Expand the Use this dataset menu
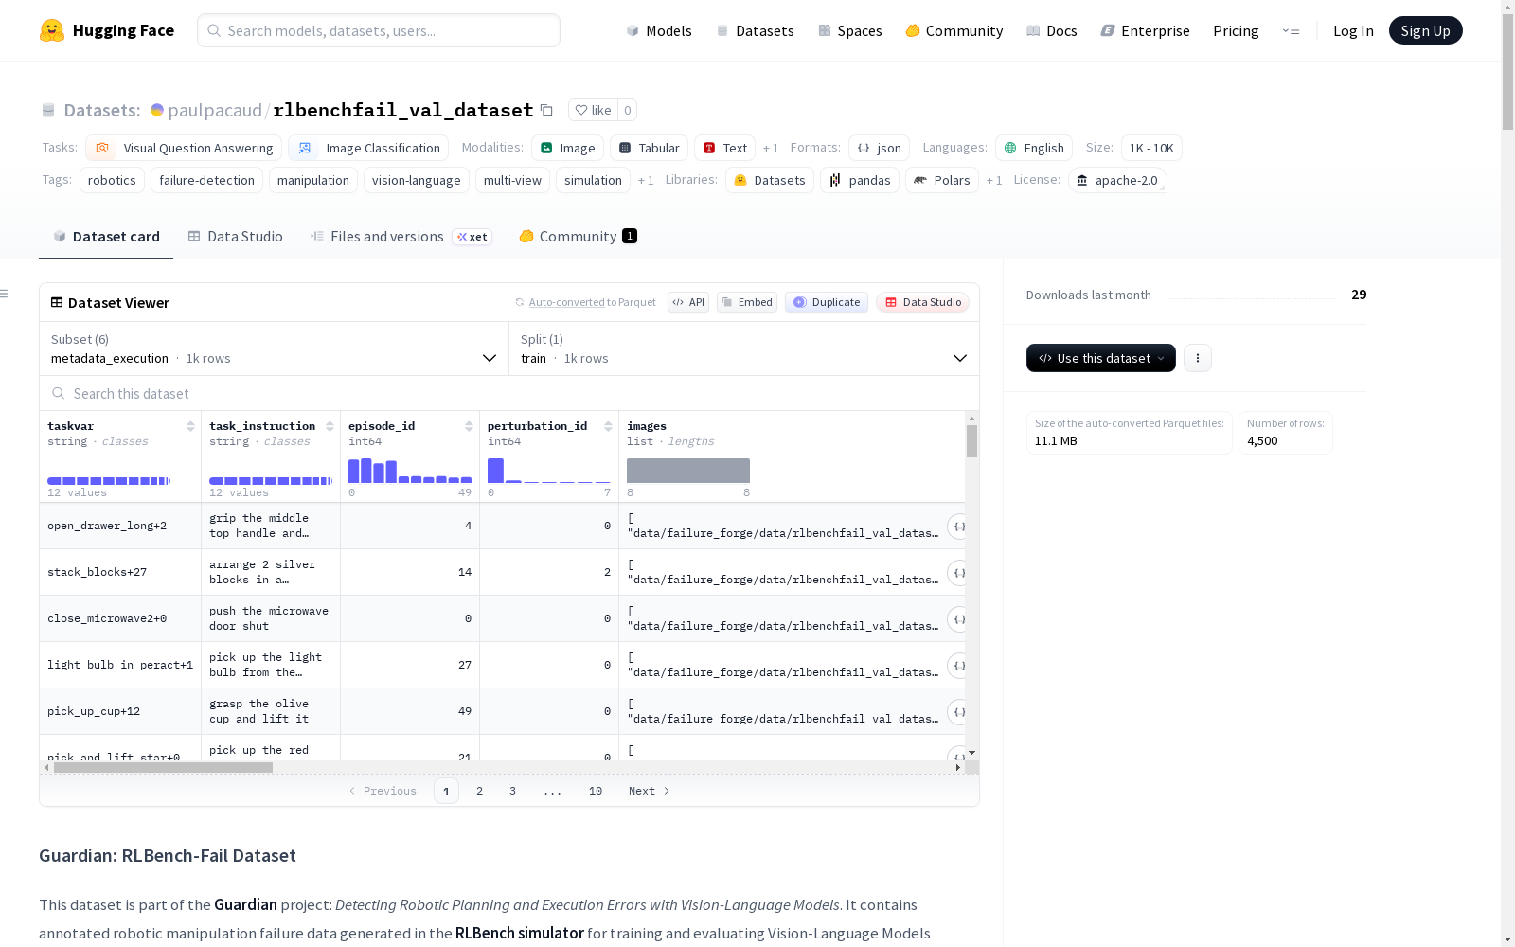 tap(1101, 358)
